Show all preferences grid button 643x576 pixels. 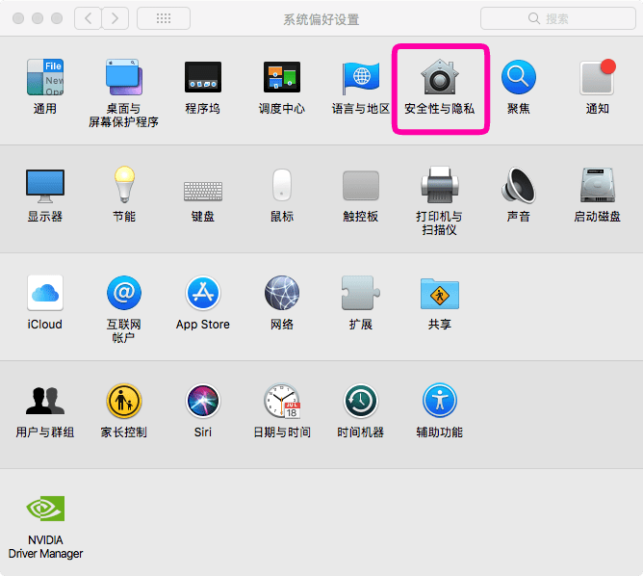pyautogui.click(x=164, y=18)
